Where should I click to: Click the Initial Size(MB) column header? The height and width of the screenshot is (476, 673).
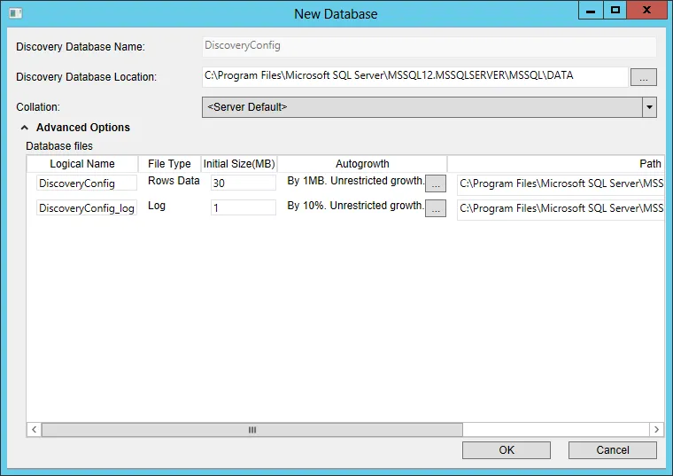[239, 164]
